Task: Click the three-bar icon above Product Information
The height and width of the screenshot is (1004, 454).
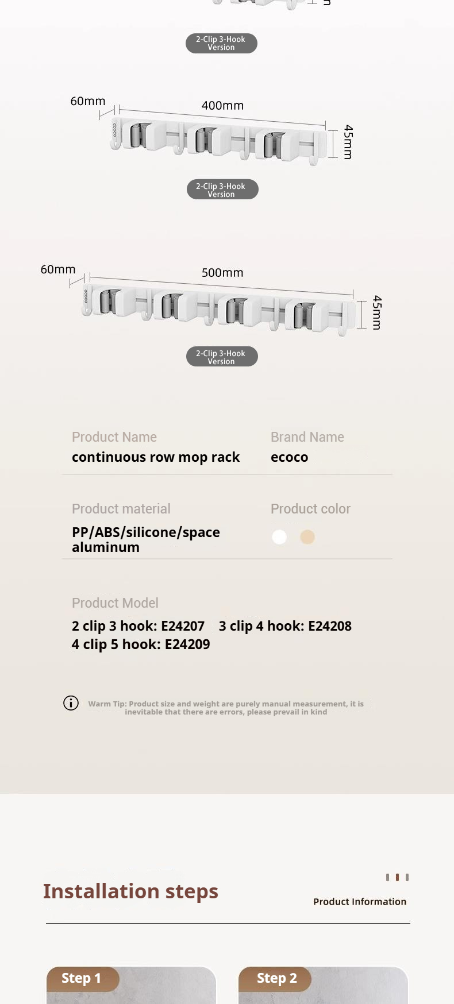Action: [397, 877]
